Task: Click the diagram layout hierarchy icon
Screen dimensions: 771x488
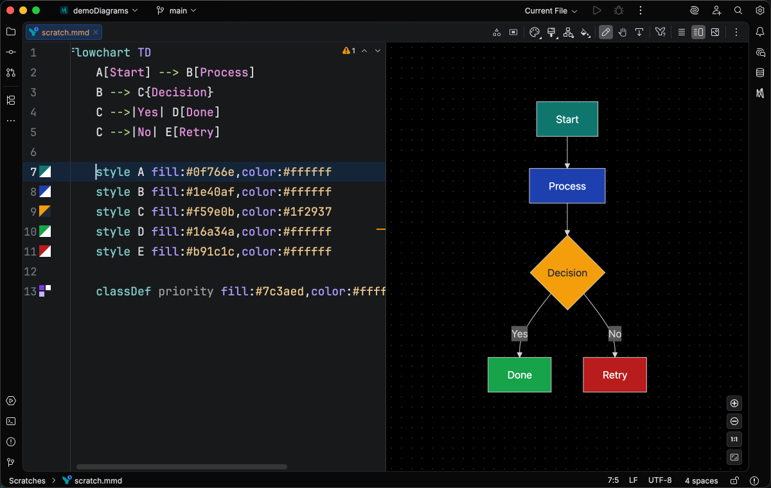Action: coord(568,32)
